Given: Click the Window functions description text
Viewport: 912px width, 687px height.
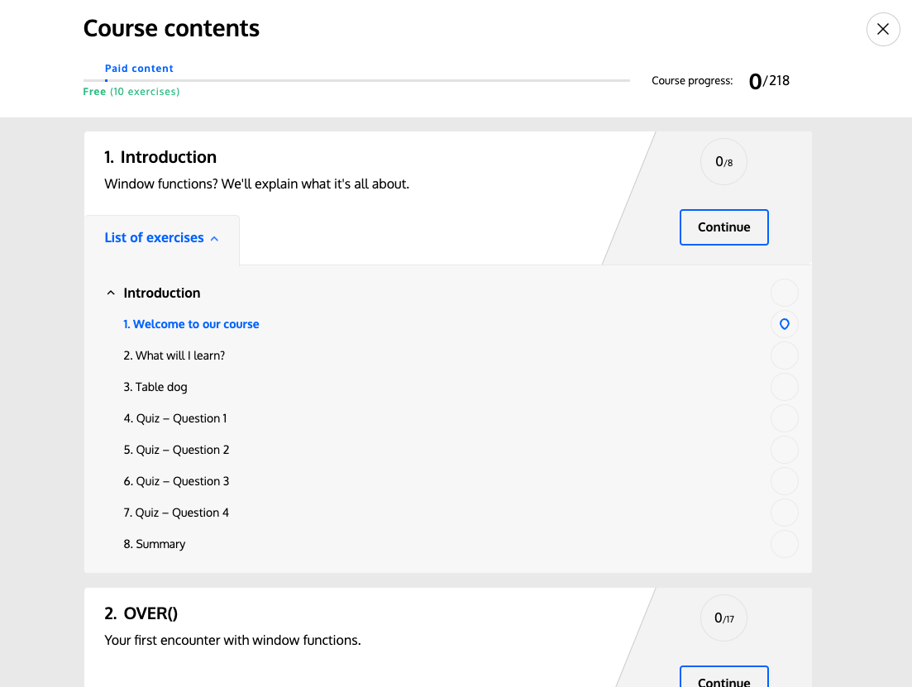Looking at the screenshot, I should click(257, 184).
